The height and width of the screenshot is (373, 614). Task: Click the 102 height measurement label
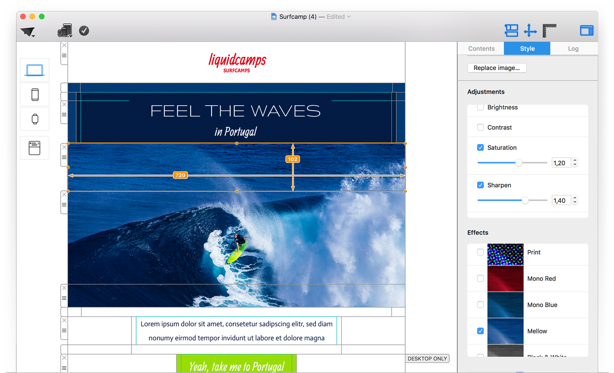(292, 159)
